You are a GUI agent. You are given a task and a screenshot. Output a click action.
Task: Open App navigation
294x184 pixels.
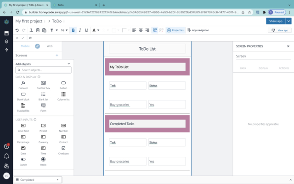point(198,30)
